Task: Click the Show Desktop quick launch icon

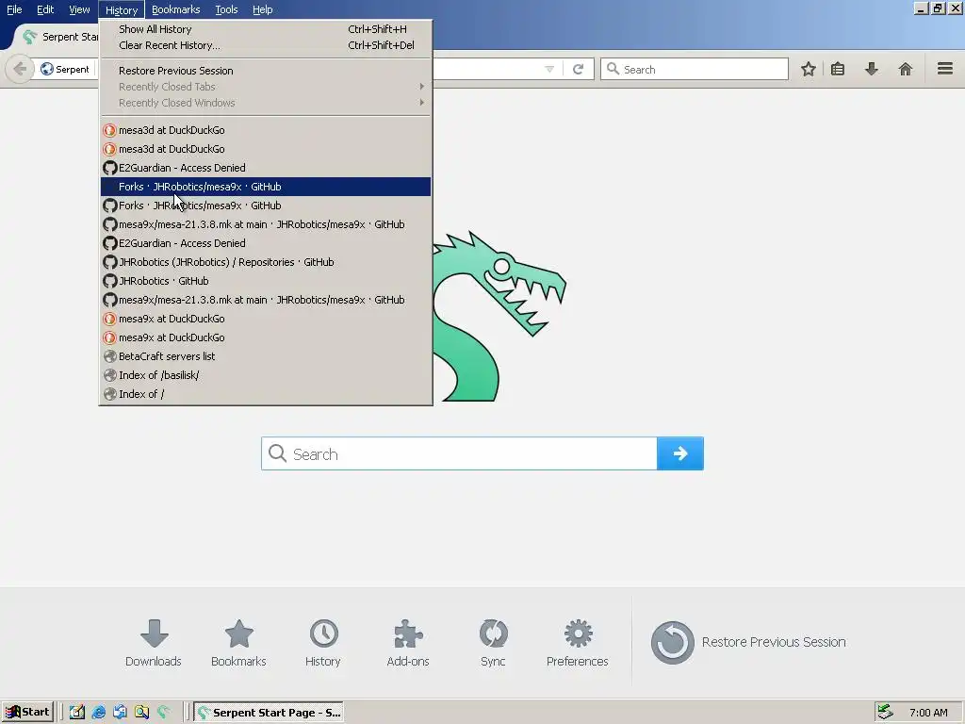Action: point(77,713)
